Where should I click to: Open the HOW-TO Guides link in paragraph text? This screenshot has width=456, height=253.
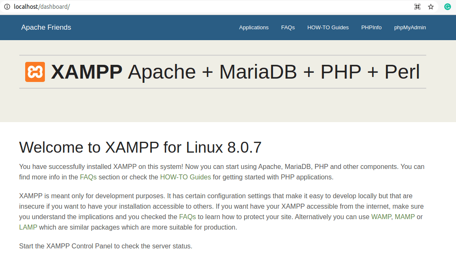coord(185,177)
